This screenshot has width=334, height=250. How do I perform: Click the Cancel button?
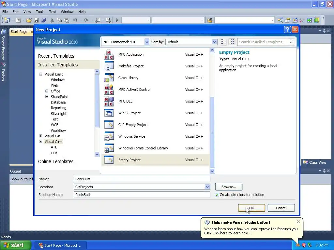[x=281, y=208]
